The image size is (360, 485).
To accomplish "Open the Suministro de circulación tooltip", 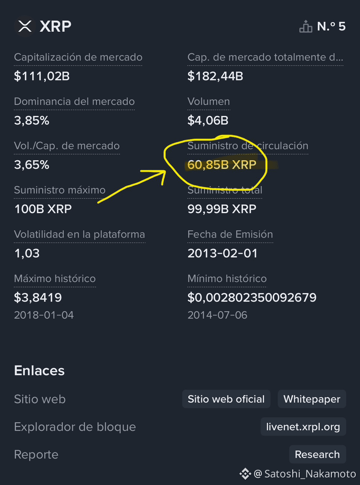I will point(248,146).
